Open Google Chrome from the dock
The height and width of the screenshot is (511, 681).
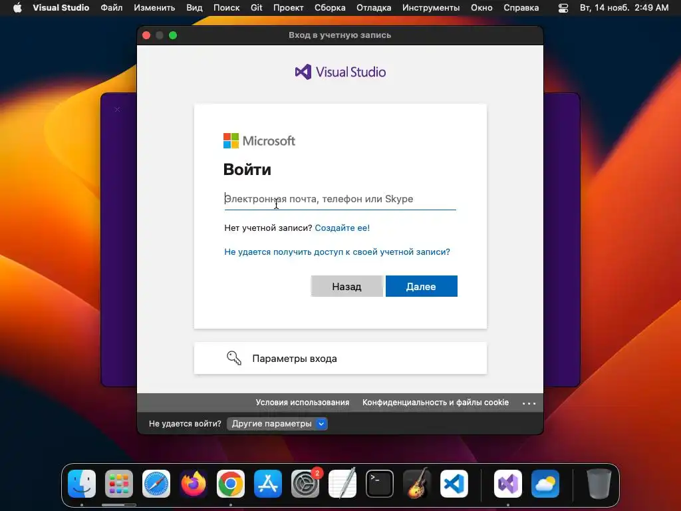[231, 484]
